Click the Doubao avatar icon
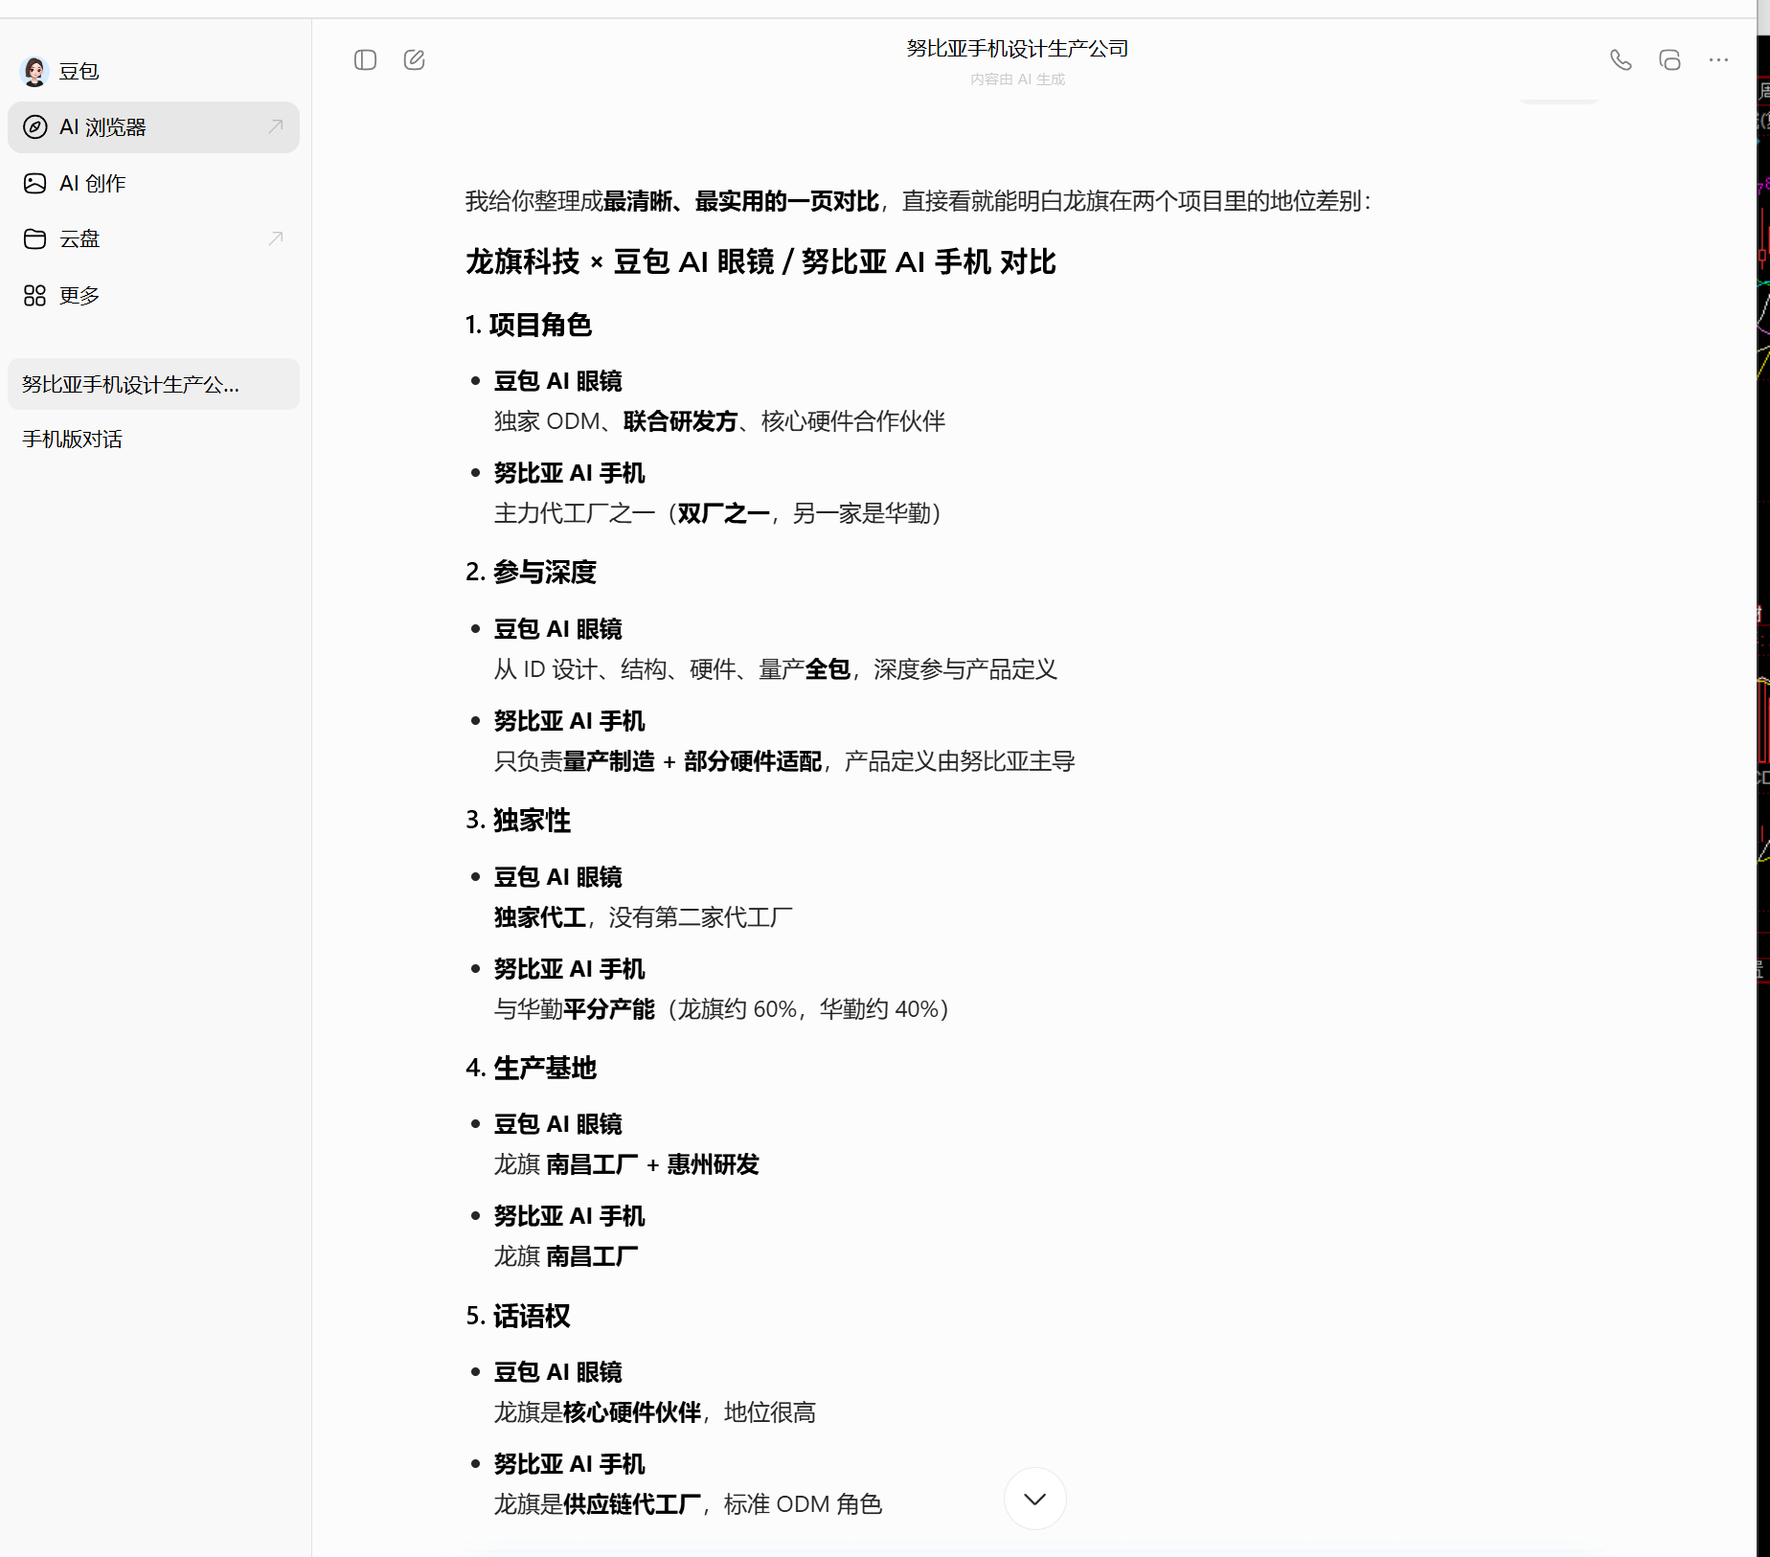Screen dimensions: 1770x1557 tap(34, 72)
